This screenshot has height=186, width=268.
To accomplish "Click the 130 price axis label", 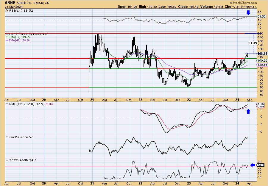I will [x=261, y=68].
